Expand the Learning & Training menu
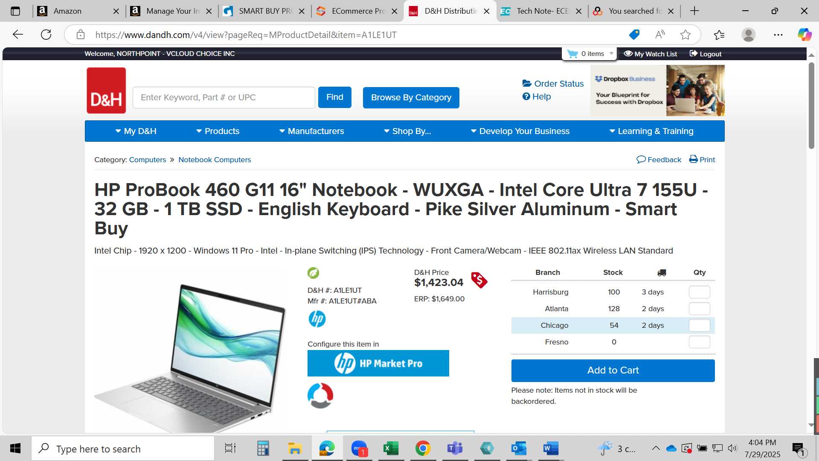The width and height of the screenshot is (819, 461). (651, 131)
